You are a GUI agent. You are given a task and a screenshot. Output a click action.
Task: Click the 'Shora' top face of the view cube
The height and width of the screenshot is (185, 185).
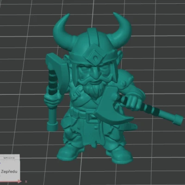click(x=9, y=158)
